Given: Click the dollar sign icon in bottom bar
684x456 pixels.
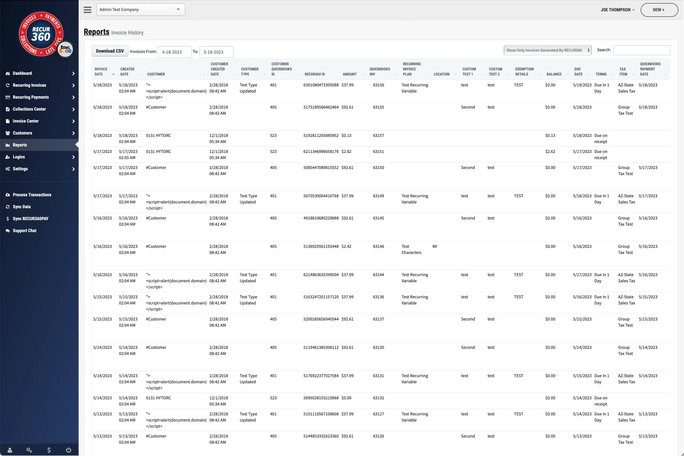Looking at the screenshot, I should click(x=49, y=450).
